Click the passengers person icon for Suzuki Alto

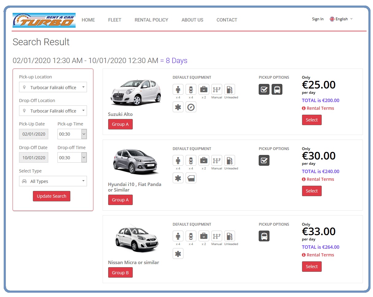coord(178,89)
